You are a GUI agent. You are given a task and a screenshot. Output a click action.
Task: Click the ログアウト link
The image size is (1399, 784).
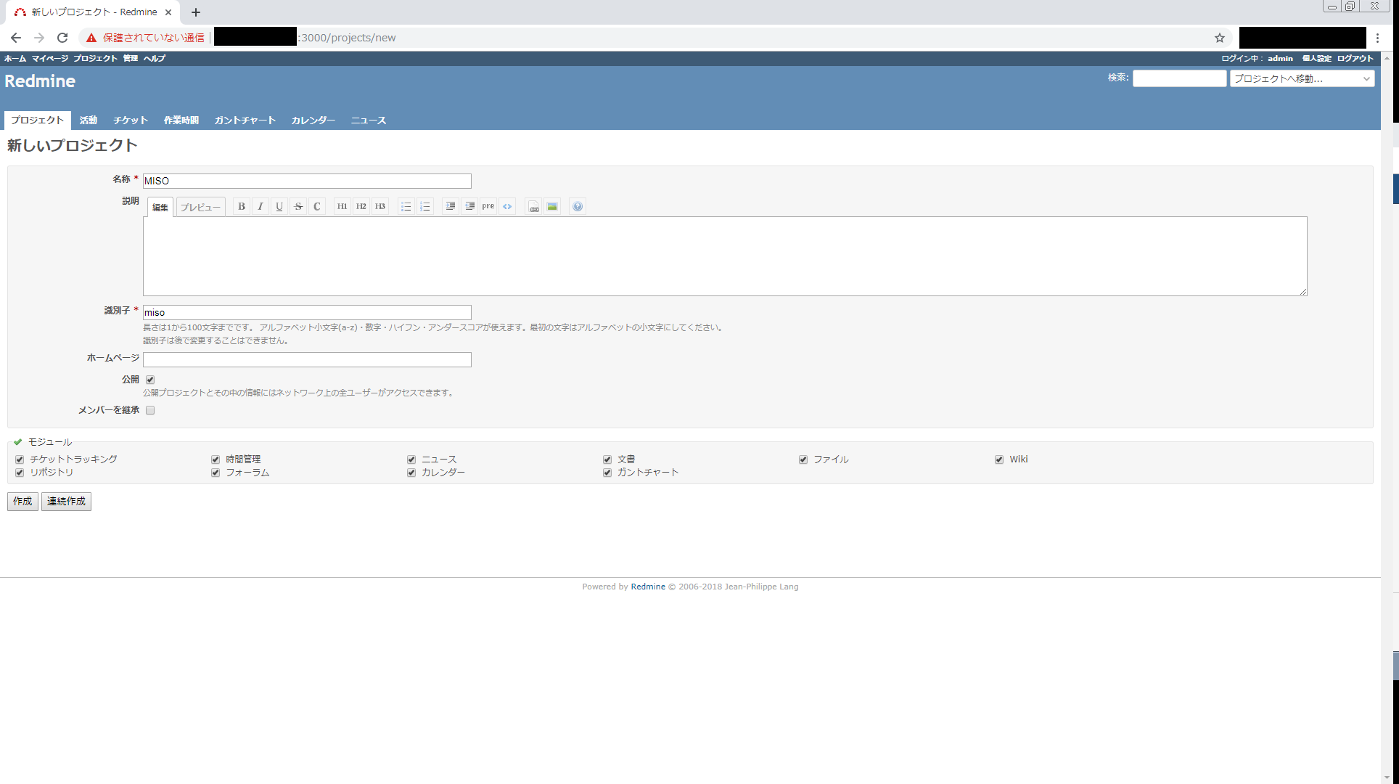coord(1355,58)
